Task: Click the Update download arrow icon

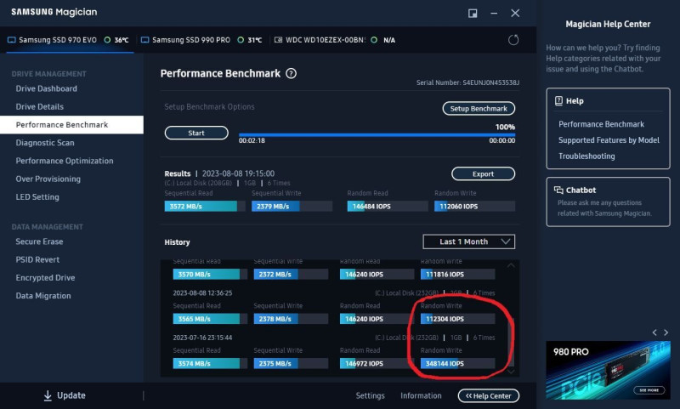Action: (x=48, y=395)
